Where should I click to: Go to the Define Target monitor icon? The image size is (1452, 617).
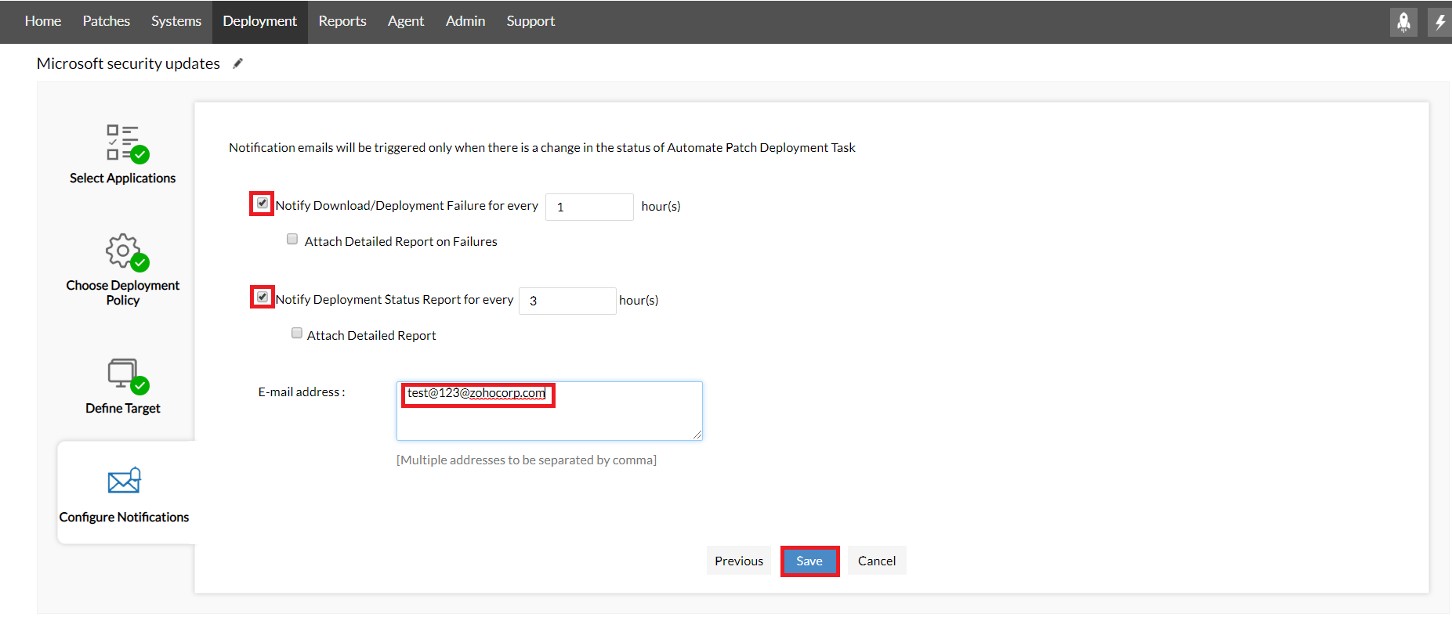126,375
